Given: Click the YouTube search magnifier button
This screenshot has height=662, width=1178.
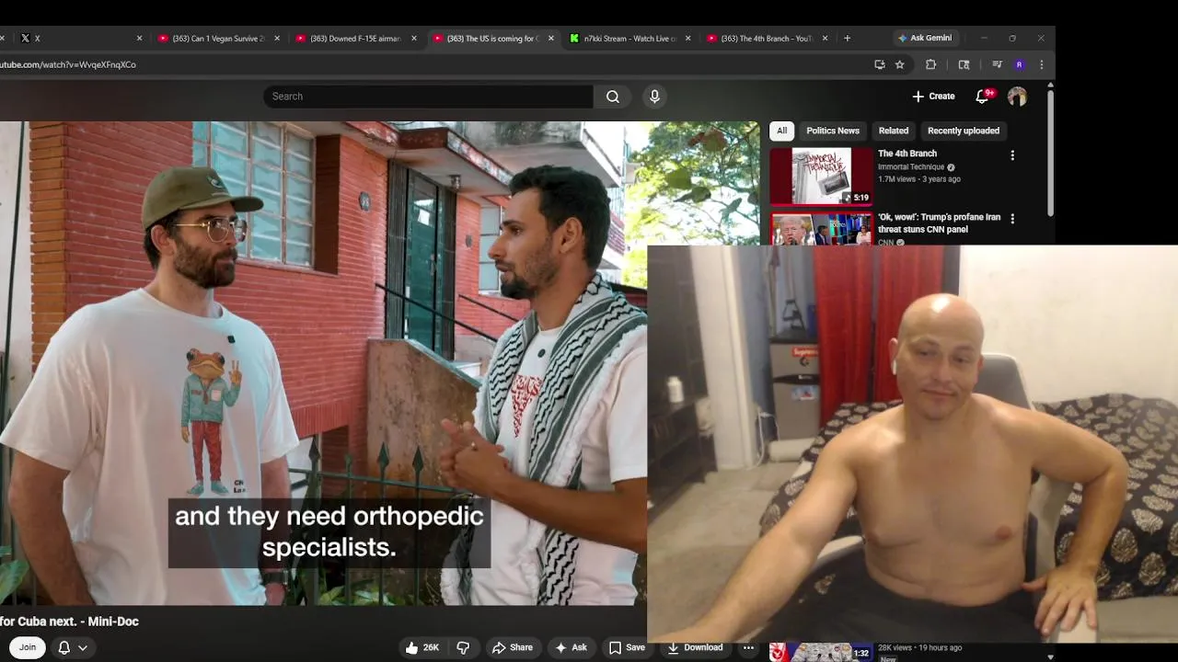Looking at the screenshot, I should [613, 97].
